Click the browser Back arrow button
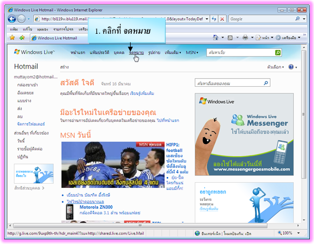 click(12, 19)
